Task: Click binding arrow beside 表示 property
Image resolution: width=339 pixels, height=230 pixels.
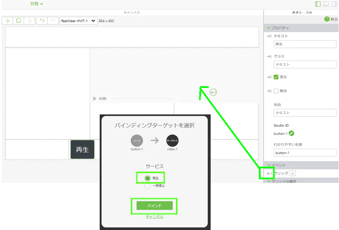Action: click(269, 77)
